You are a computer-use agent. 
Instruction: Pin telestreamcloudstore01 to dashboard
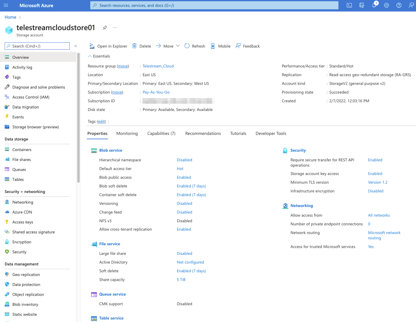tap(105, 28)
